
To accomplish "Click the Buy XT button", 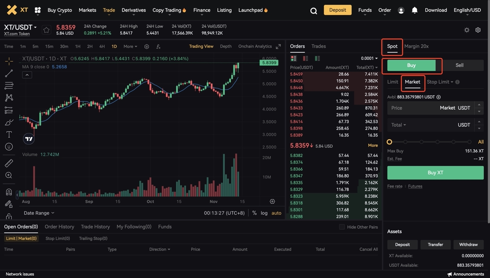I will click(435, 172).
